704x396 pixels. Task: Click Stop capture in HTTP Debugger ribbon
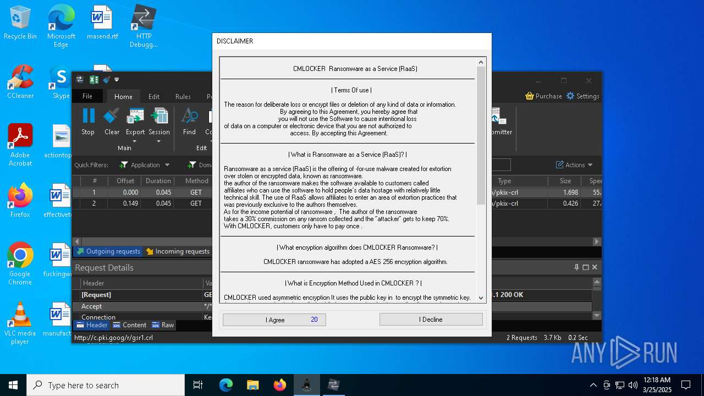pyautogui.click(x=88, y=122)
